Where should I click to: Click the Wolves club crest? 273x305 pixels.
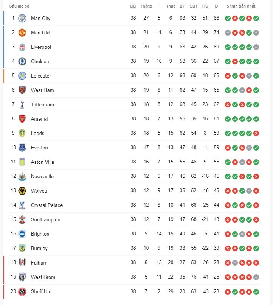click(22, 191)
